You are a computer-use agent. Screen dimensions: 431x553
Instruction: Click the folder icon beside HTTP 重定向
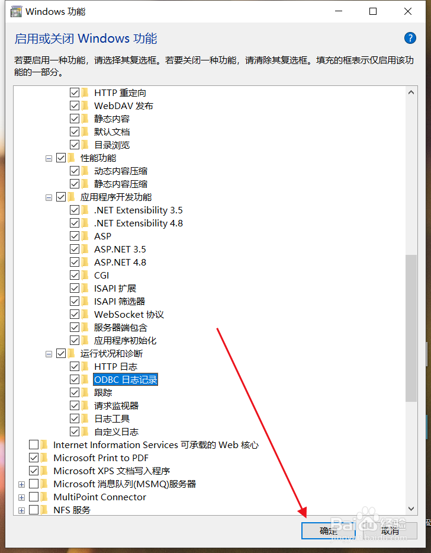(x=85, y=92)
